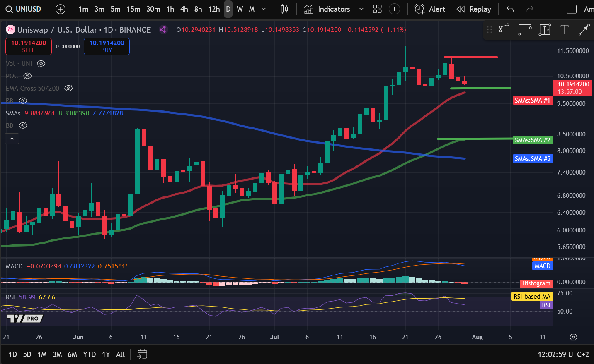594x364 pixels.
Task: Set date range to 1Y
Action: point(106,354)
